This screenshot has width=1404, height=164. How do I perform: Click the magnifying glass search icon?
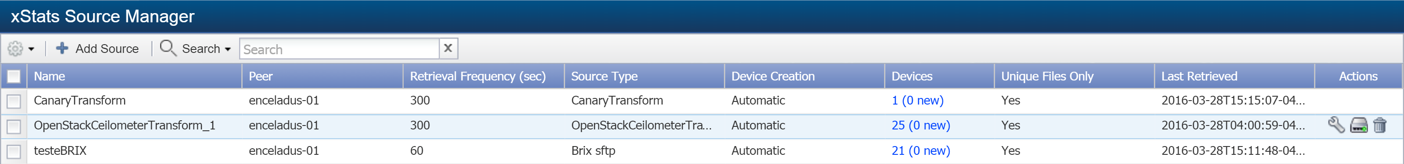pos(168,48)
